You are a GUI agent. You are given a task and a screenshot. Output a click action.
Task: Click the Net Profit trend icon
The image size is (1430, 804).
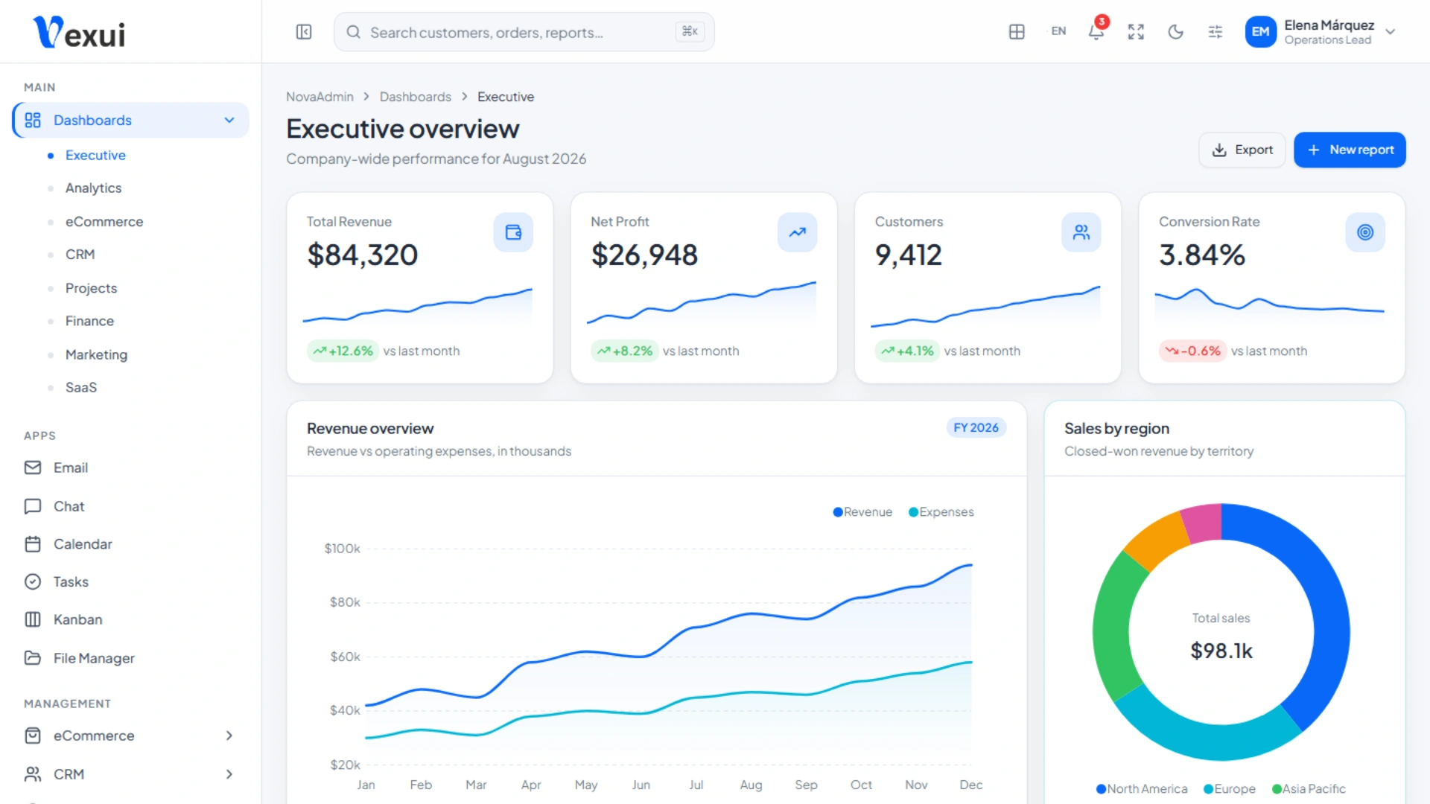coord(797,232)
